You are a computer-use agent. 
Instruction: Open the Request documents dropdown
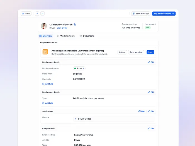[x=164, y=14]
